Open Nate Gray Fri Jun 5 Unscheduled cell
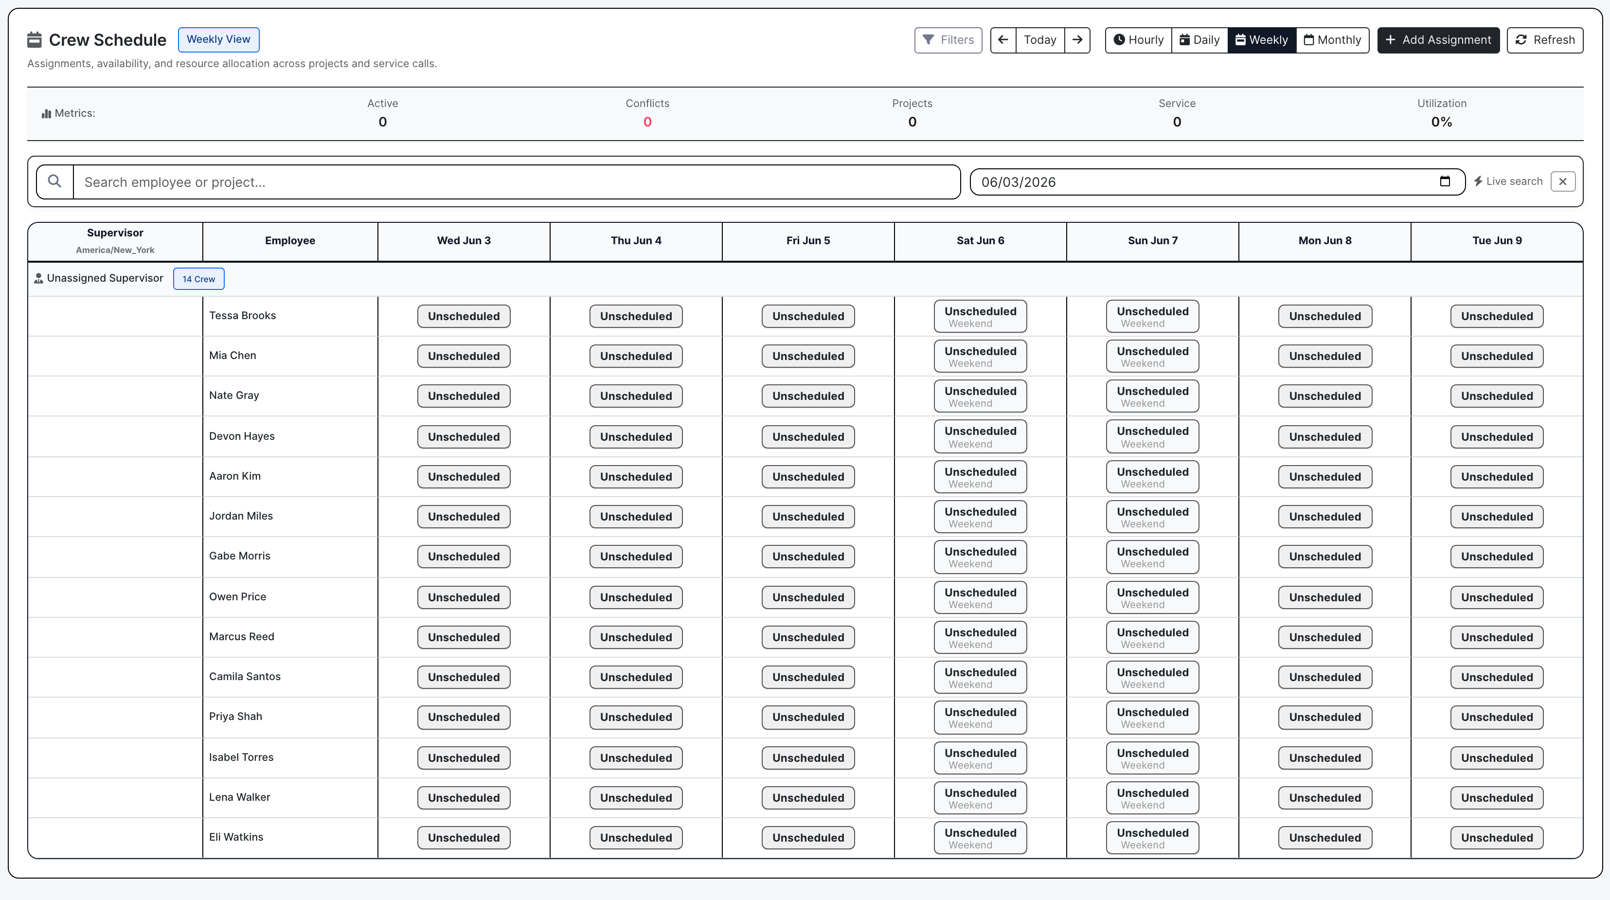This screenshot has height=900, width=1610. click(808, 396)
